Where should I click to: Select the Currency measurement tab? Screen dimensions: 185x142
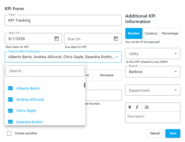click(x=151, y=33)
